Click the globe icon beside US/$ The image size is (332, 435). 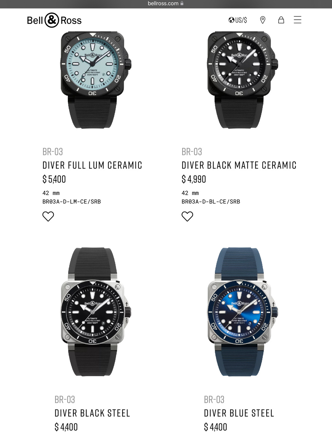point(232,20)
